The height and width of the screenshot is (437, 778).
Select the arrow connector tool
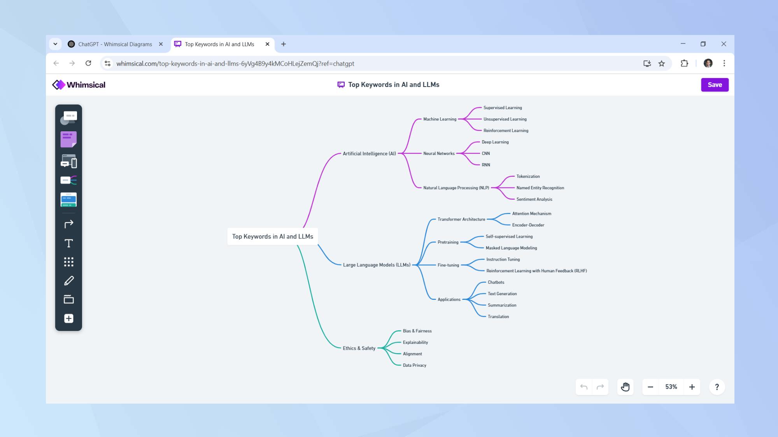[68, 224]
